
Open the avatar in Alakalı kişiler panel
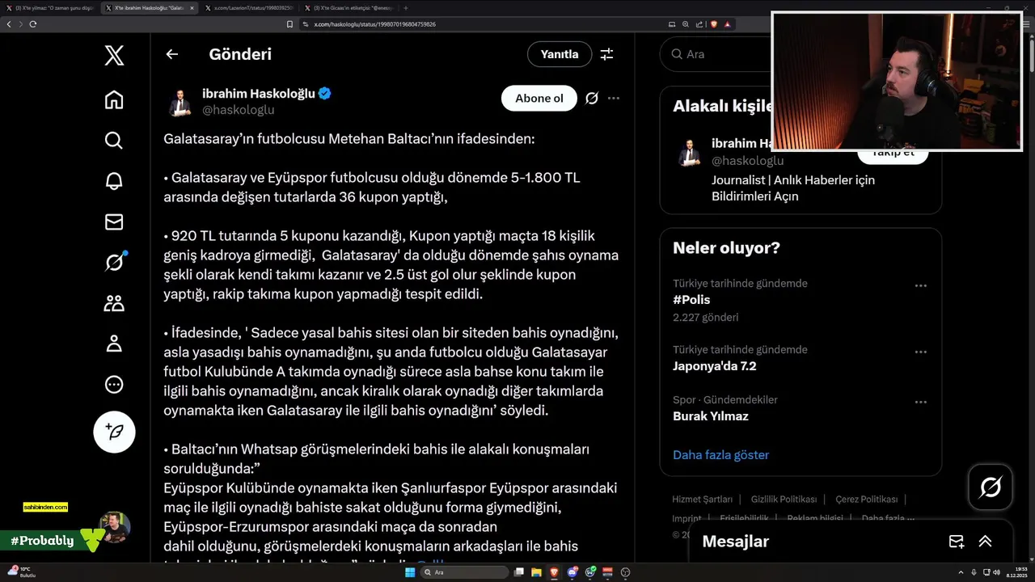[x=689, y=152]
